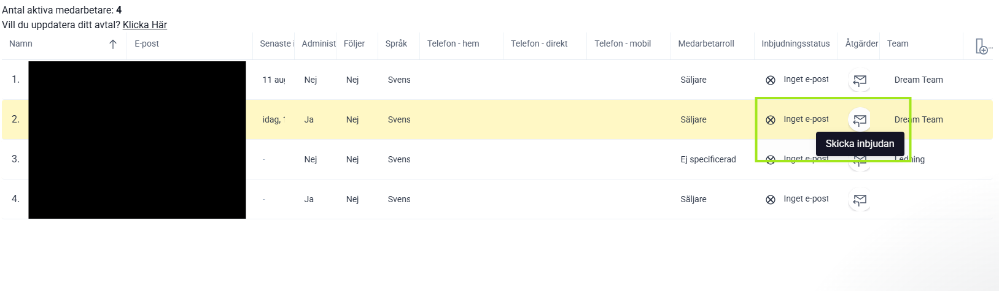Send invitation to employee in row 2
The image size is (999, 291).
pyautogui.click(x=860, y=119)
